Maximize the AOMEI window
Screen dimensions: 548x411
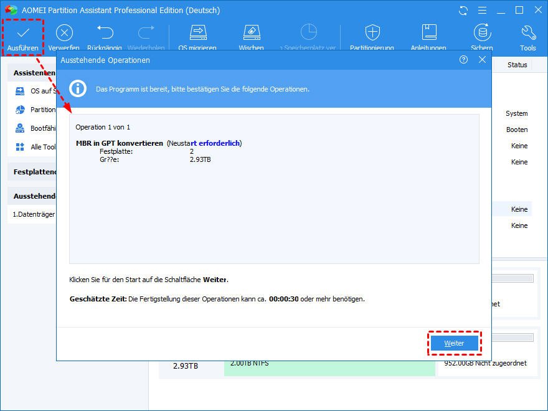(x=519, y=11)
